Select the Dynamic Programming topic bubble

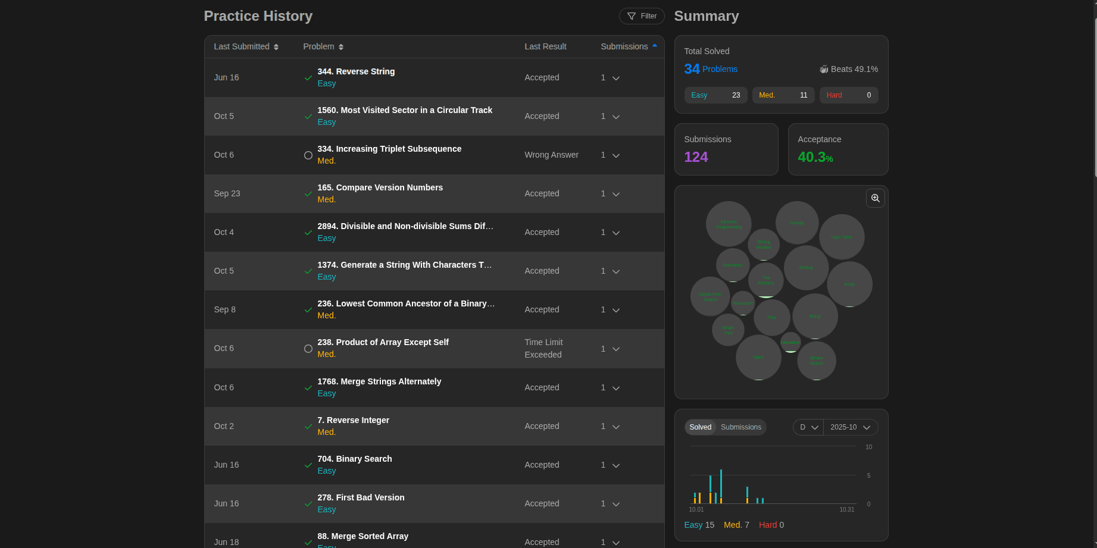click(x=729, y=224)
